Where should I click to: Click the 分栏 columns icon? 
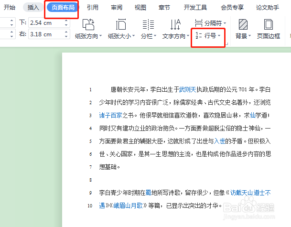point(148,24)
